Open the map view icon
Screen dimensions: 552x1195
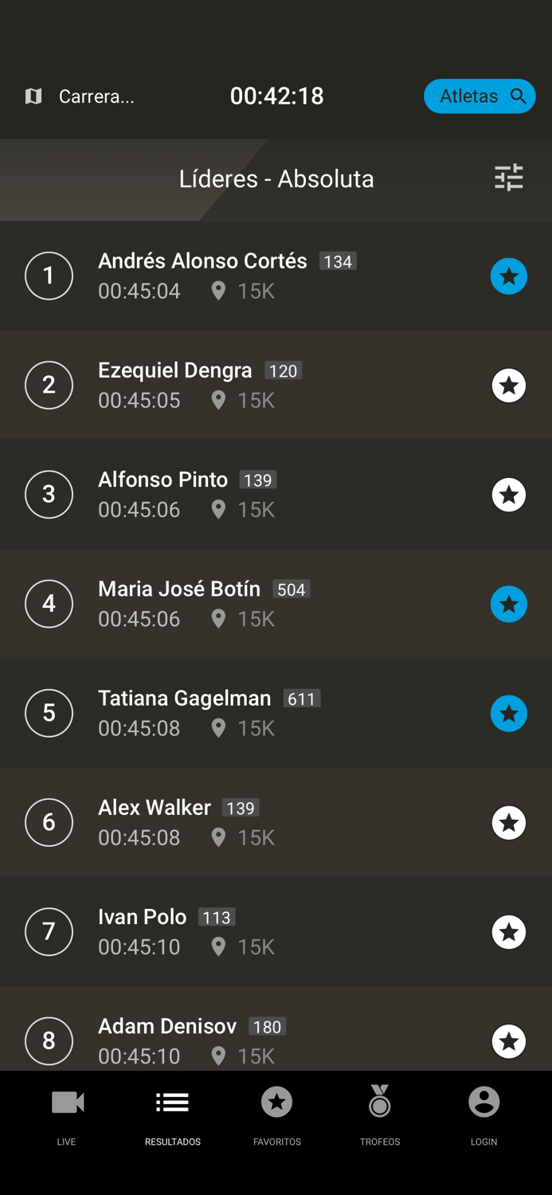point(33,96)
